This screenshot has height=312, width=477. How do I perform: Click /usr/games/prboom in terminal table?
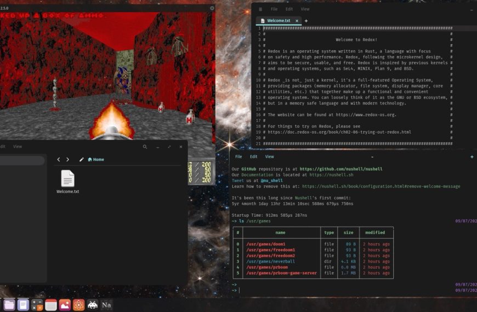coord(267,267)
